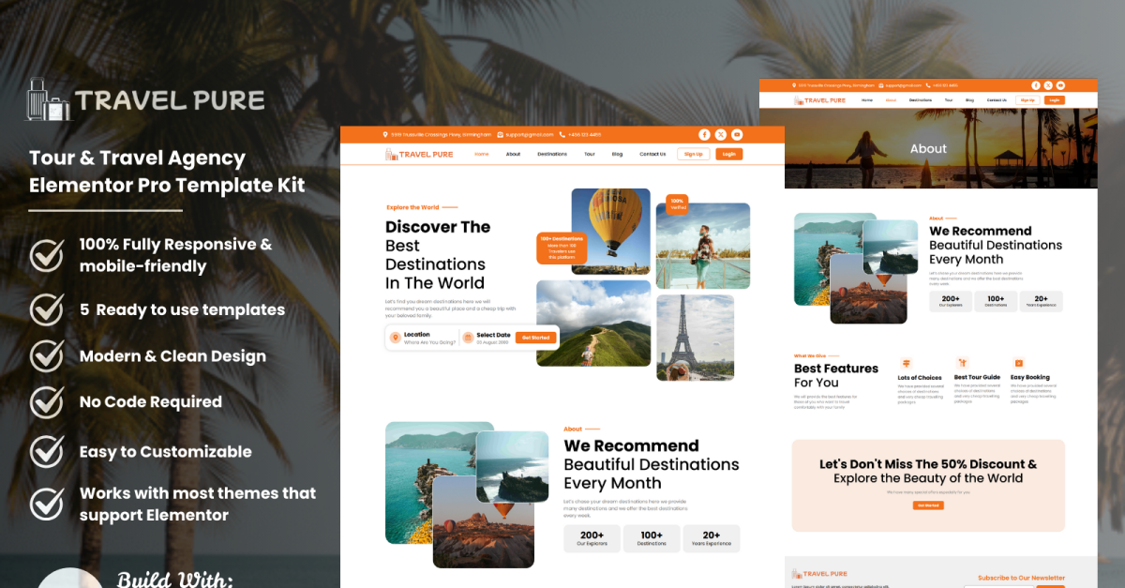Image resolution: width=1125 pixels, height=588 pixels.
Task: Click the Eiffel Tower photo thumbnail
Action: tap(695, 337)
